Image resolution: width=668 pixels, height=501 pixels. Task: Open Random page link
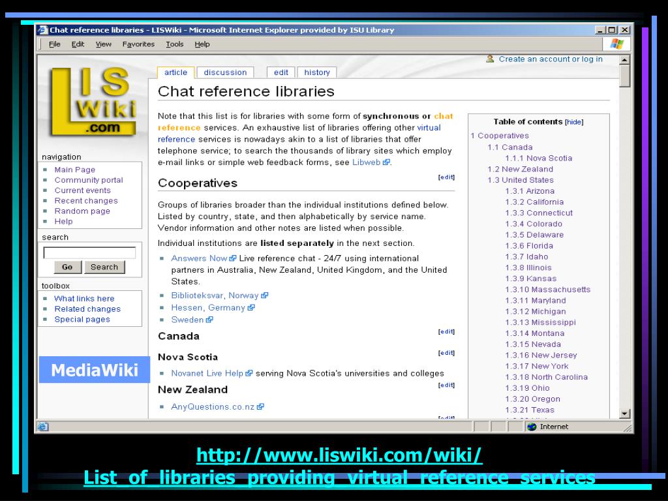82,211
